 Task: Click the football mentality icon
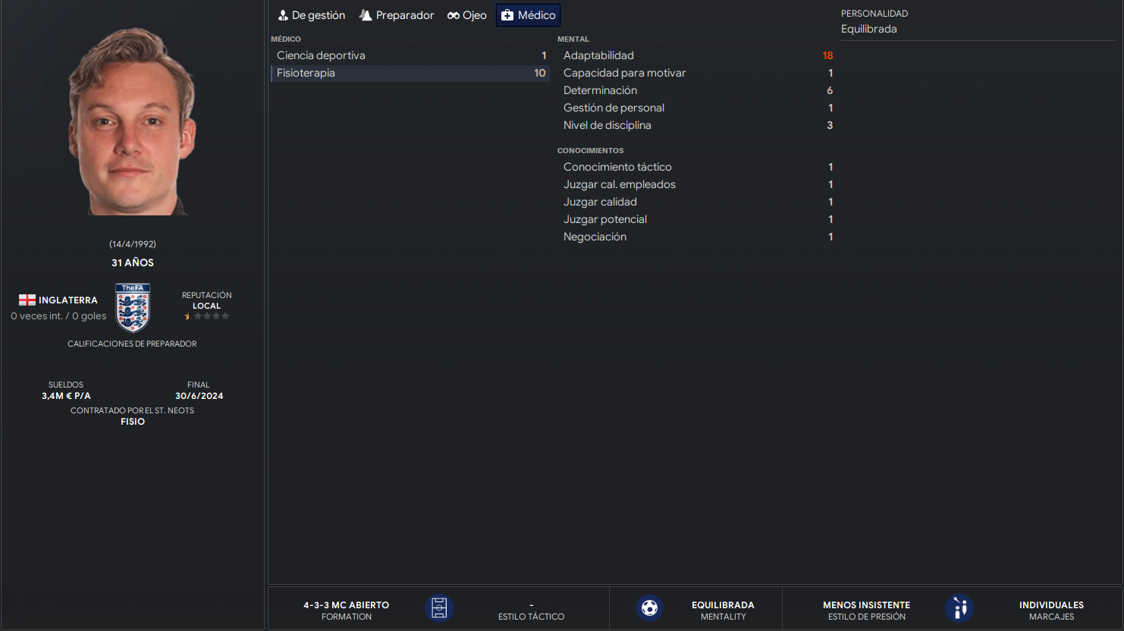pos(649,608)
